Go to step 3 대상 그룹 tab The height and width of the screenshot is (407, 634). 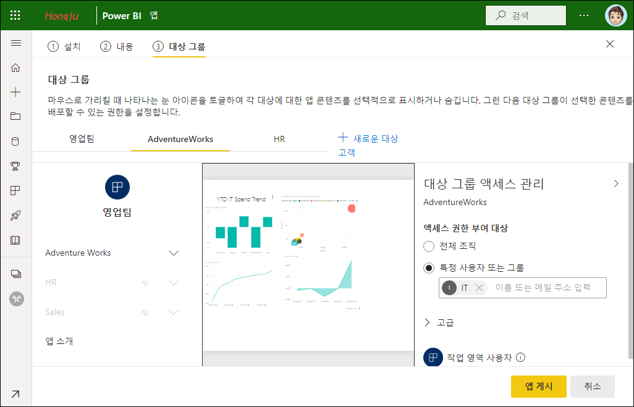pyautogui.click(x=179, y=46)
